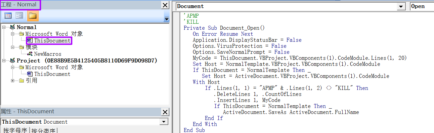
Task: Open project toolbar overflow options arrow
Action: pos(167,19)
